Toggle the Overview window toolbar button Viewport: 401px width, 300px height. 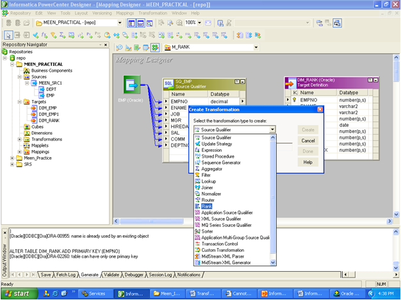pyautogui.click(x=149, y=23)
